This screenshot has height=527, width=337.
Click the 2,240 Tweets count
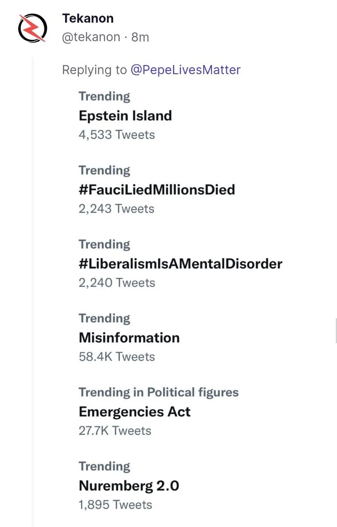pos(117,283)
